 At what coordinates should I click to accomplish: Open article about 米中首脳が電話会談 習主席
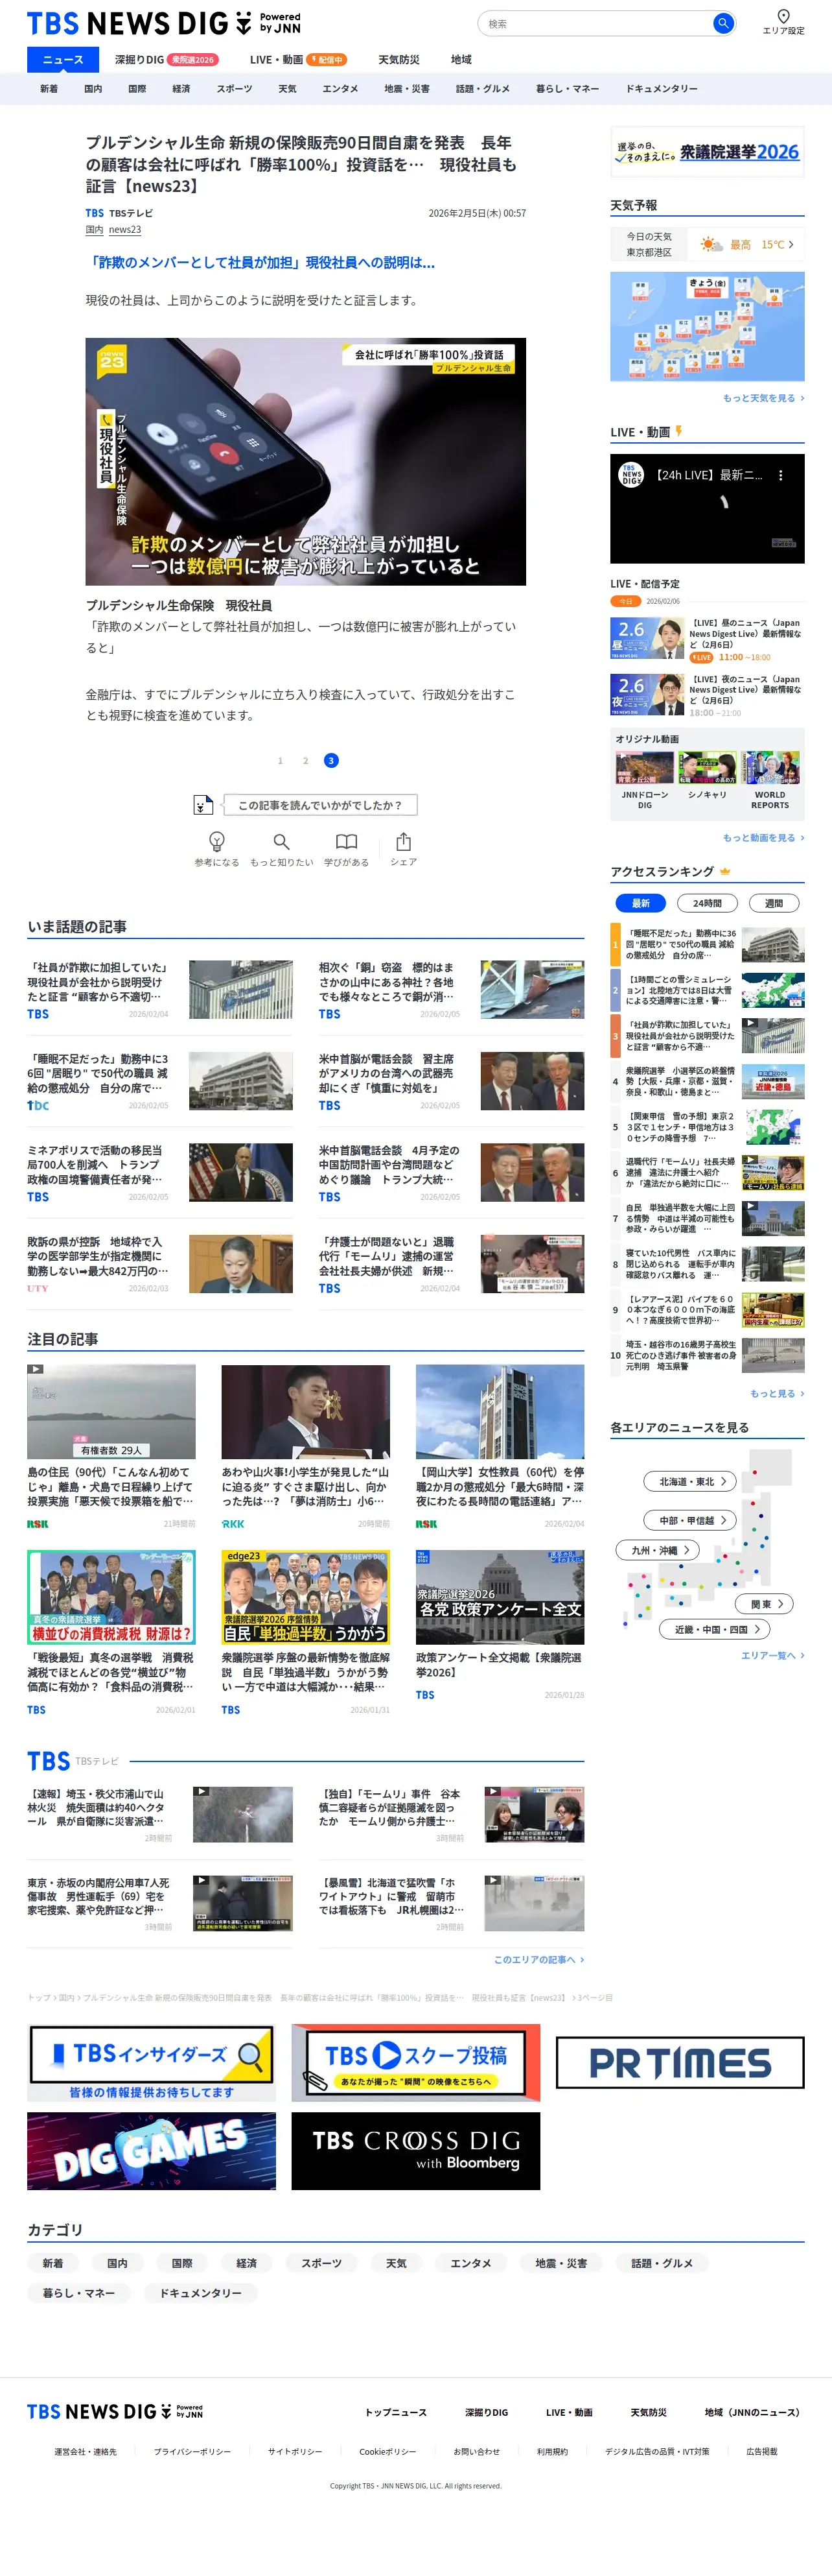[452, 1081]
